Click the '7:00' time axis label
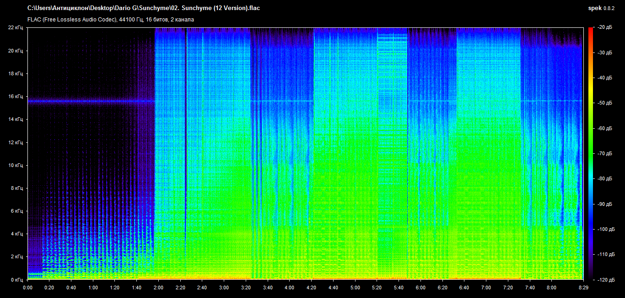Viewport: 625px width, 298px height. click(x=486, y=288)
